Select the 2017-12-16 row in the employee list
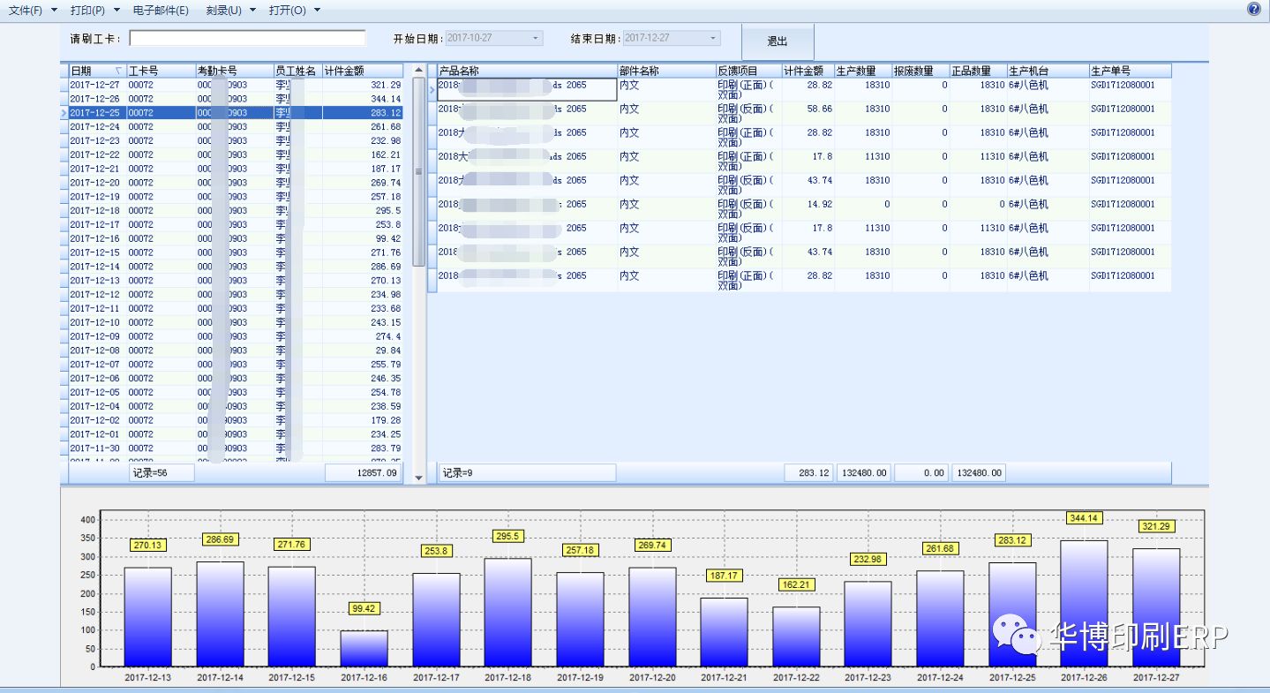This screenshot has width=1270, height=693. 236,238
